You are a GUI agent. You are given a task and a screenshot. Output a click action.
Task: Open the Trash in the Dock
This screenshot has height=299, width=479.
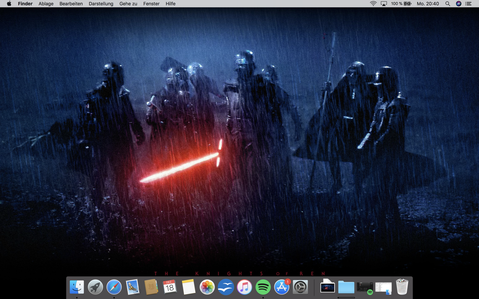[x=402, y=287]
